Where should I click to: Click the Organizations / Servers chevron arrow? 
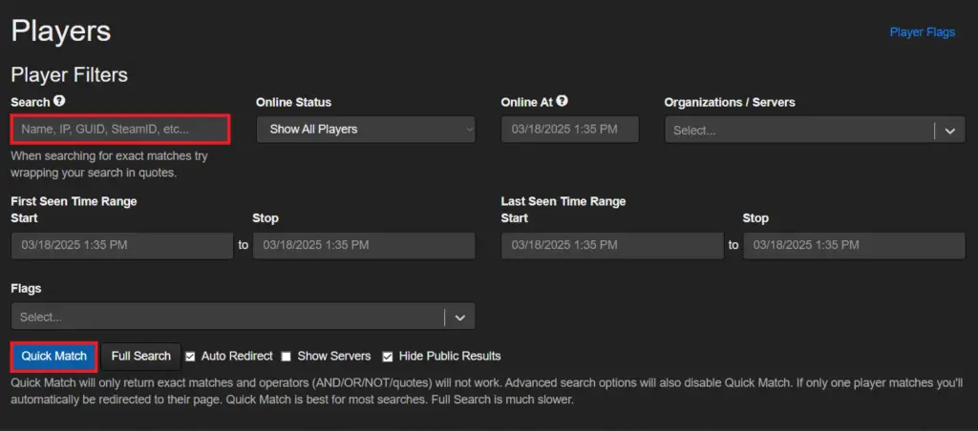[x=950, y=131]
